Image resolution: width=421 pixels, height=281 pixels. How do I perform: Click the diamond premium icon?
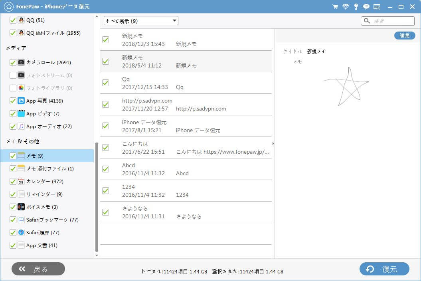346,7
